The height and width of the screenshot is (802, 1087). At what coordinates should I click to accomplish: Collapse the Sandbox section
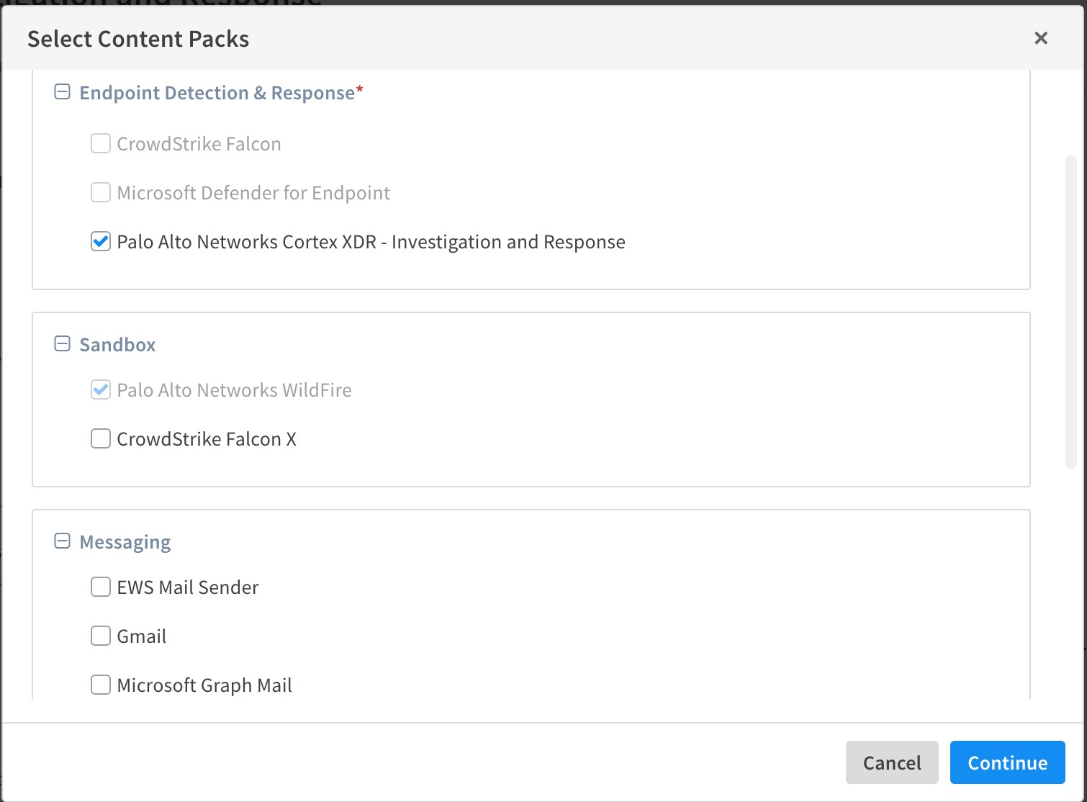click(x=63, y=344)
